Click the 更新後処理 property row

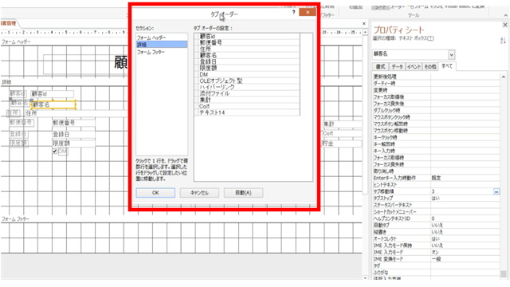(x=436, y=77)
